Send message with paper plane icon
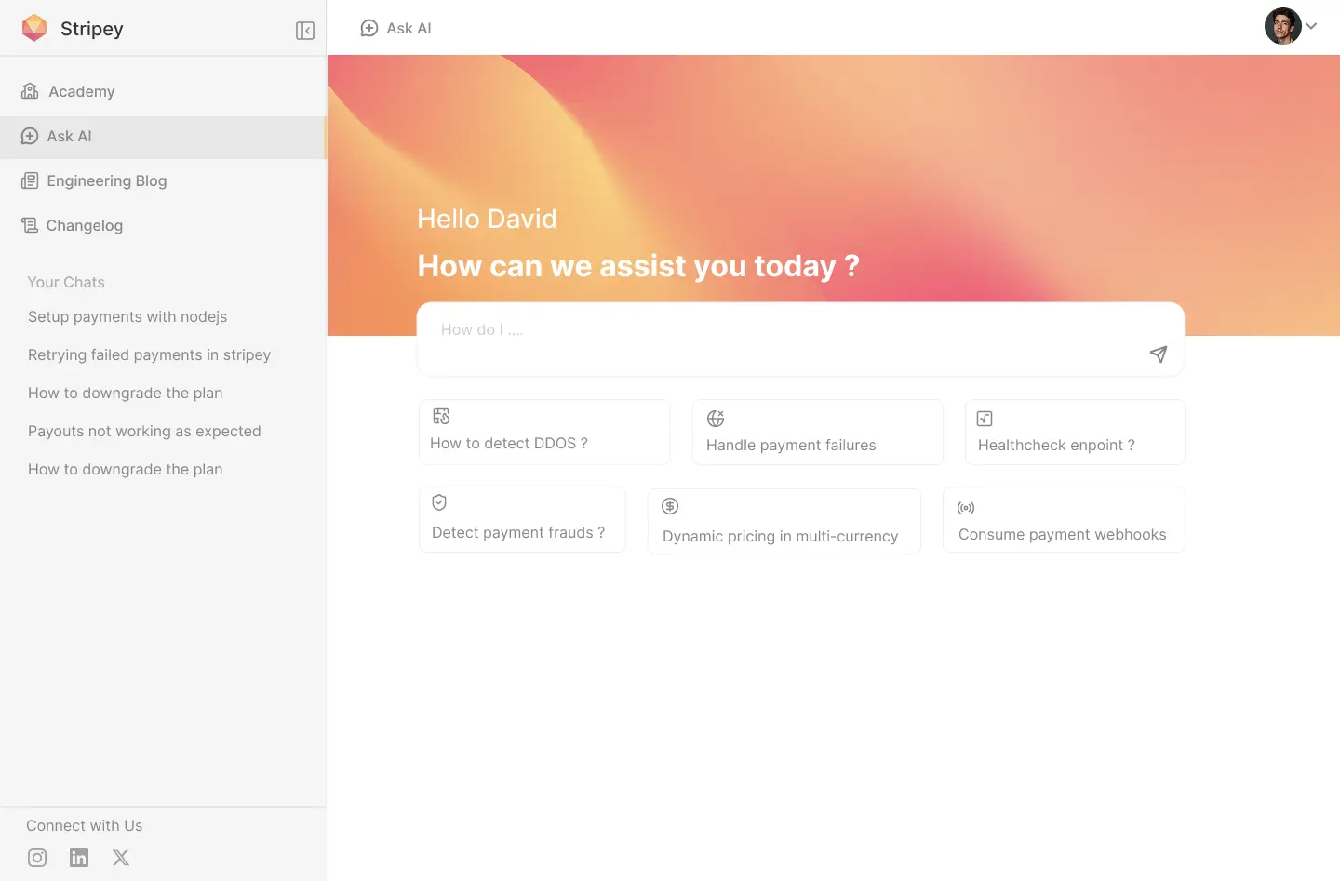 coord(1159,354)
